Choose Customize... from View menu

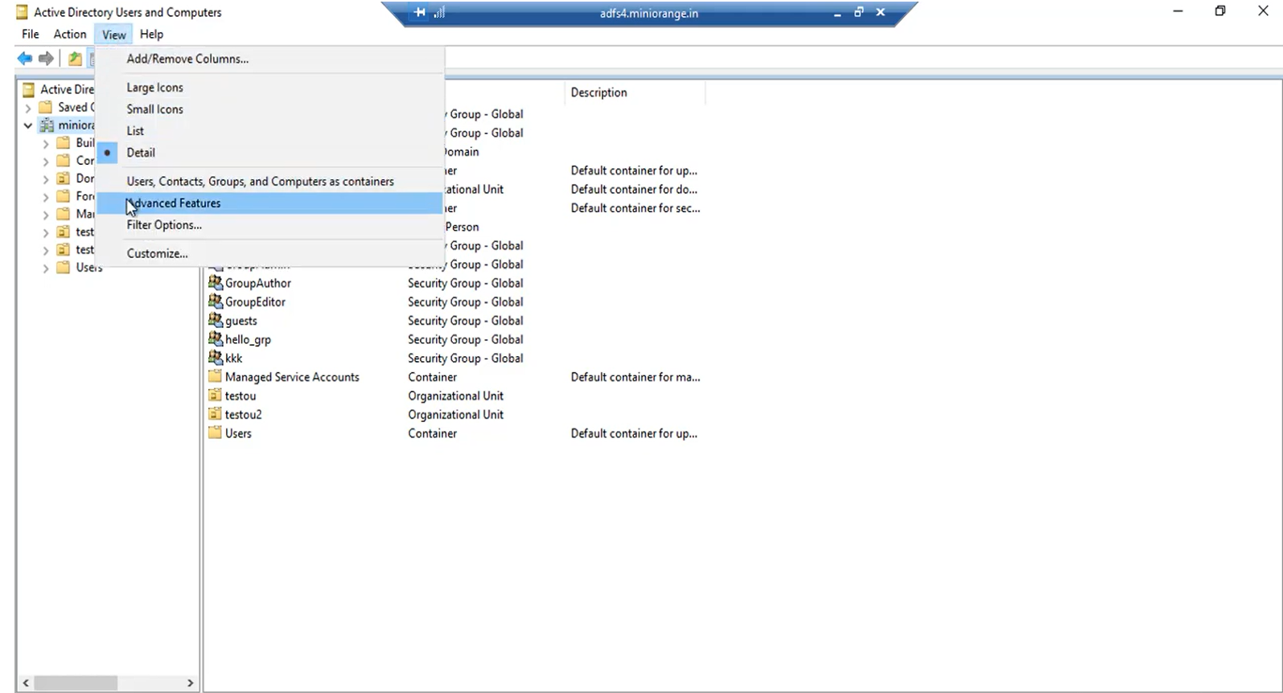[269, 253]
